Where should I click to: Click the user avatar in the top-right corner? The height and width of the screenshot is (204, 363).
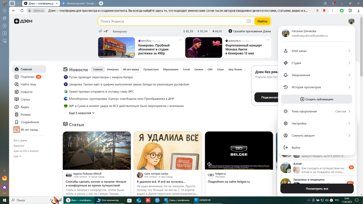[x=351, y=21]
